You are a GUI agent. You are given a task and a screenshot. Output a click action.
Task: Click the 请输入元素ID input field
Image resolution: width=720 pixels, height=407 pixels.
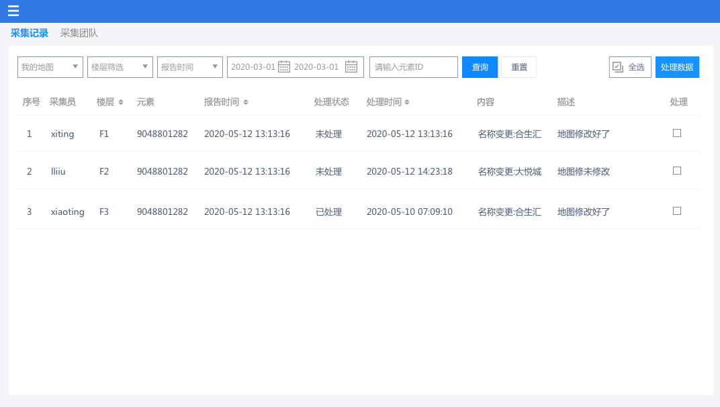(413, 66)
